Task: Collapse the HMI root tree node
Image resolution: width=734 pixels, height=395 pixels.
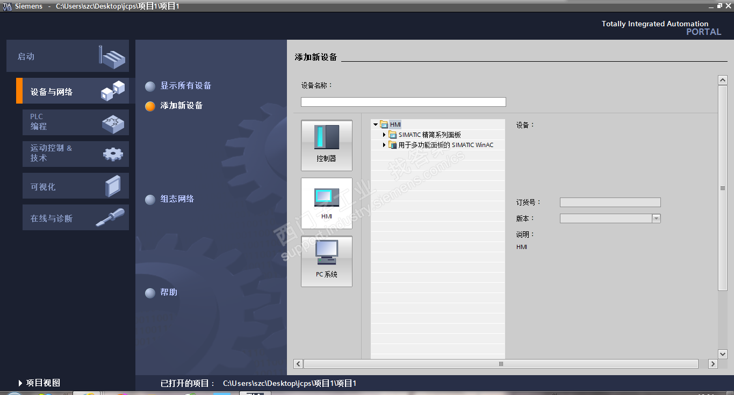Action: coord(376,125)
